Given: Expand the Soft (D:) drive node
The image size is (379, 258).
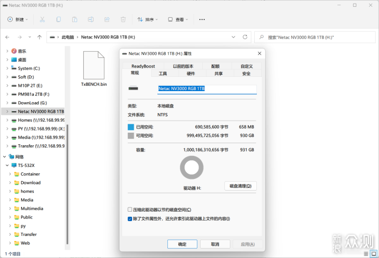Looking at the screenshot, I should (7, 77).
